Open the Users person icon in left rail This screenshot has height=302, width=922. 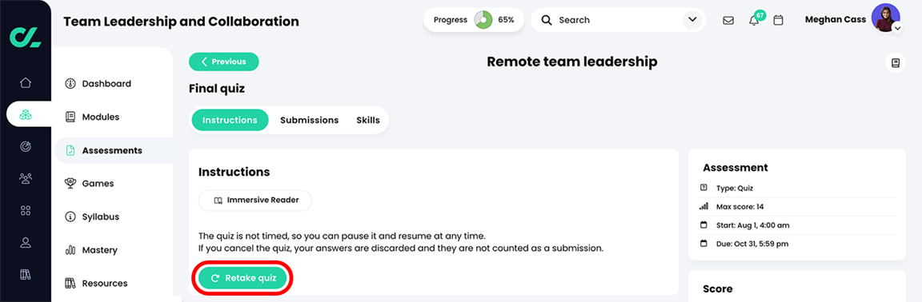click(26, 242)
